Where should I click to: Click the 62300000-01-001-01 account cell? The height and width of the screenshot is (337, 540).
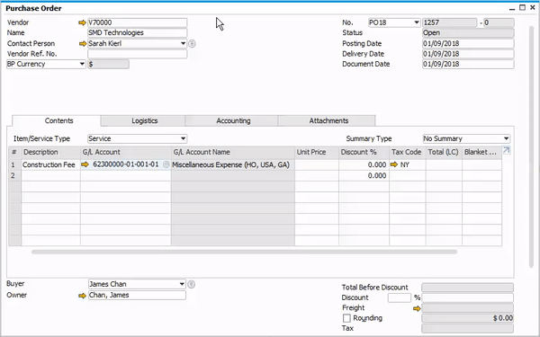point(126,164)
